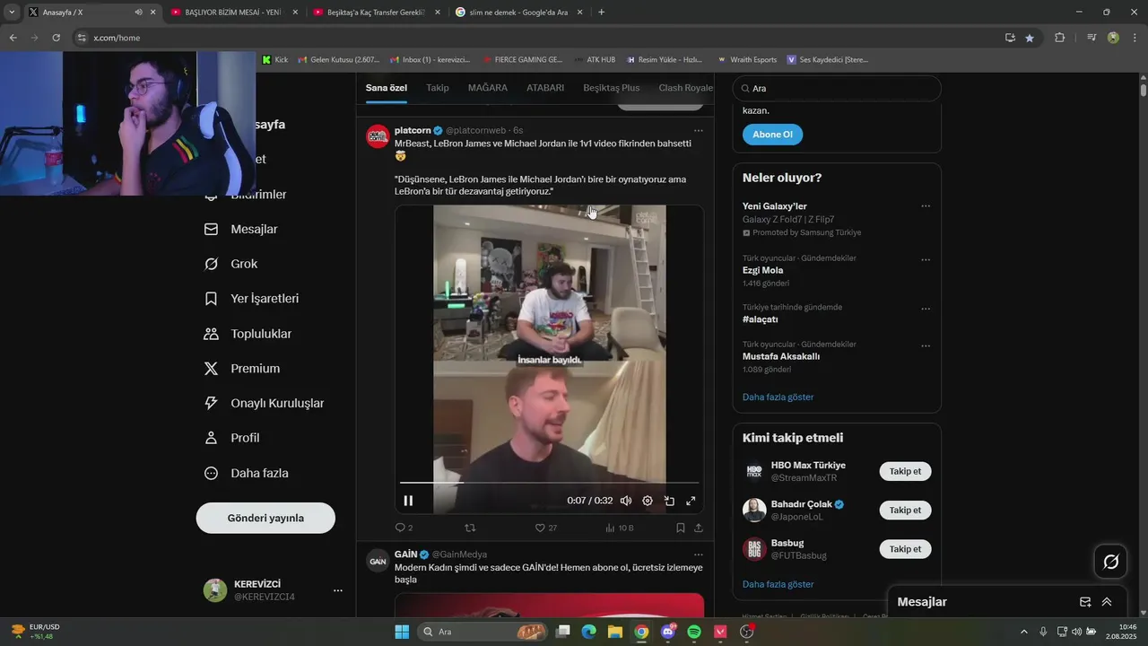The width and height of the screenshot is (1148, 646).
Task: Open options for Yeni Galaxy'ler trend
Action: click(x=926, y=206)
